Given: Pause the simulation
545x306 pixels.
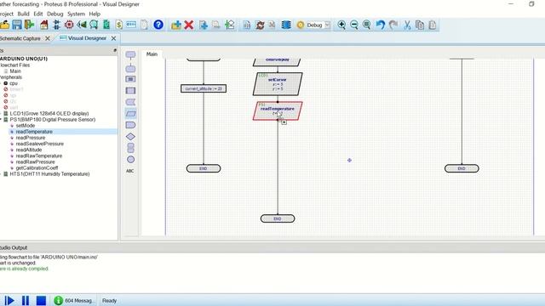Looking at the screenshot, I should [x=26, y=300].
